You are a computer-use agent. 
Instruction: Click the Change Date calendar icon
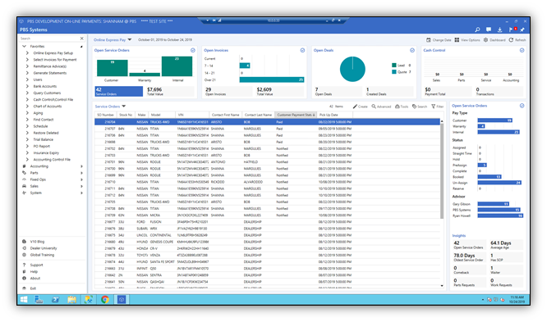pos(429,40)
